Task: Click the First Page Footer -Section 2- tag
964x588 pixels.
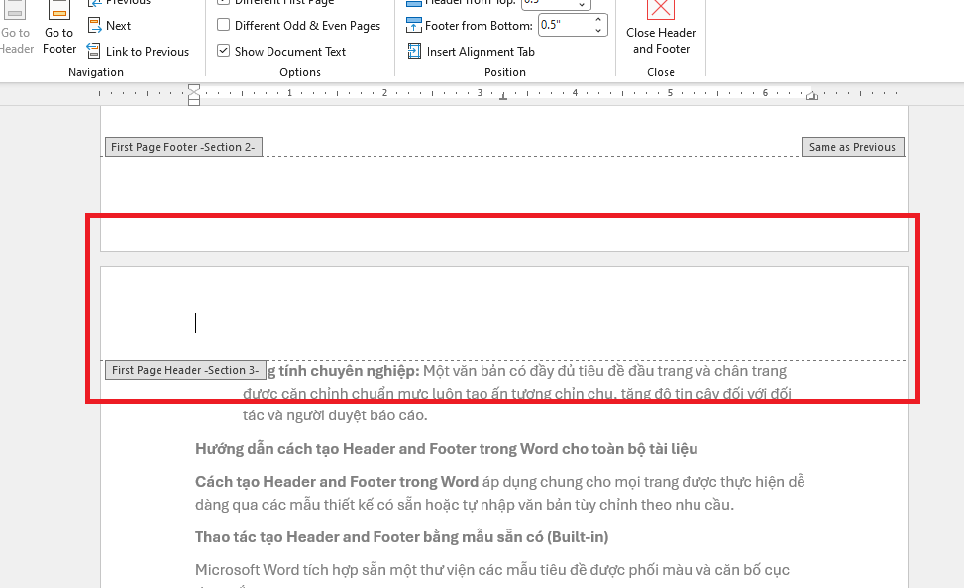Action: tap(183, 147)
